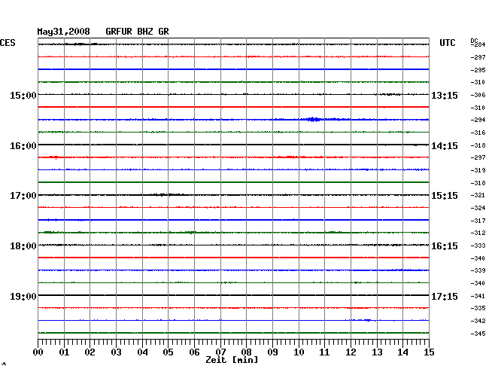Select the 19:00 local time label
489x372 pixels.
click(x=23, y=296)
